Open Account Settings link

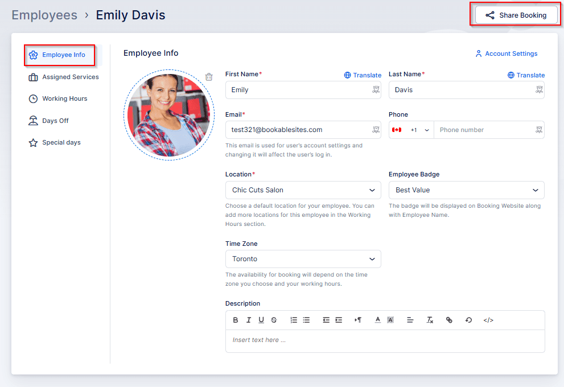[507, 53]
